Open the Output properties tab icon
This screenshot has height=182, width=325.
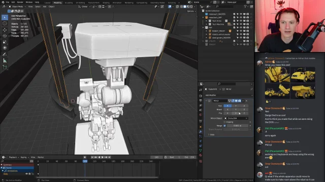(x=201, y=101)
